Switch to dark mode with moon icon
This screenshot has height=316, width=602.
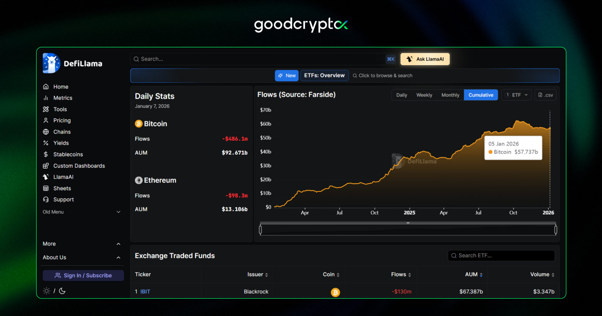tap(62, 291)
